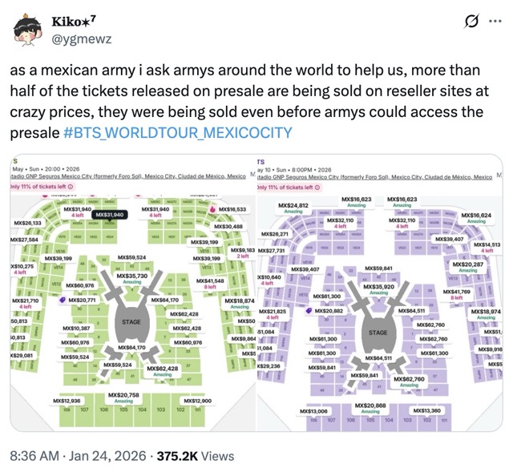Select the highlighted MX$31,940 dark price tag
This screenshot has height=472, width=513.
(x=109, y=215)
